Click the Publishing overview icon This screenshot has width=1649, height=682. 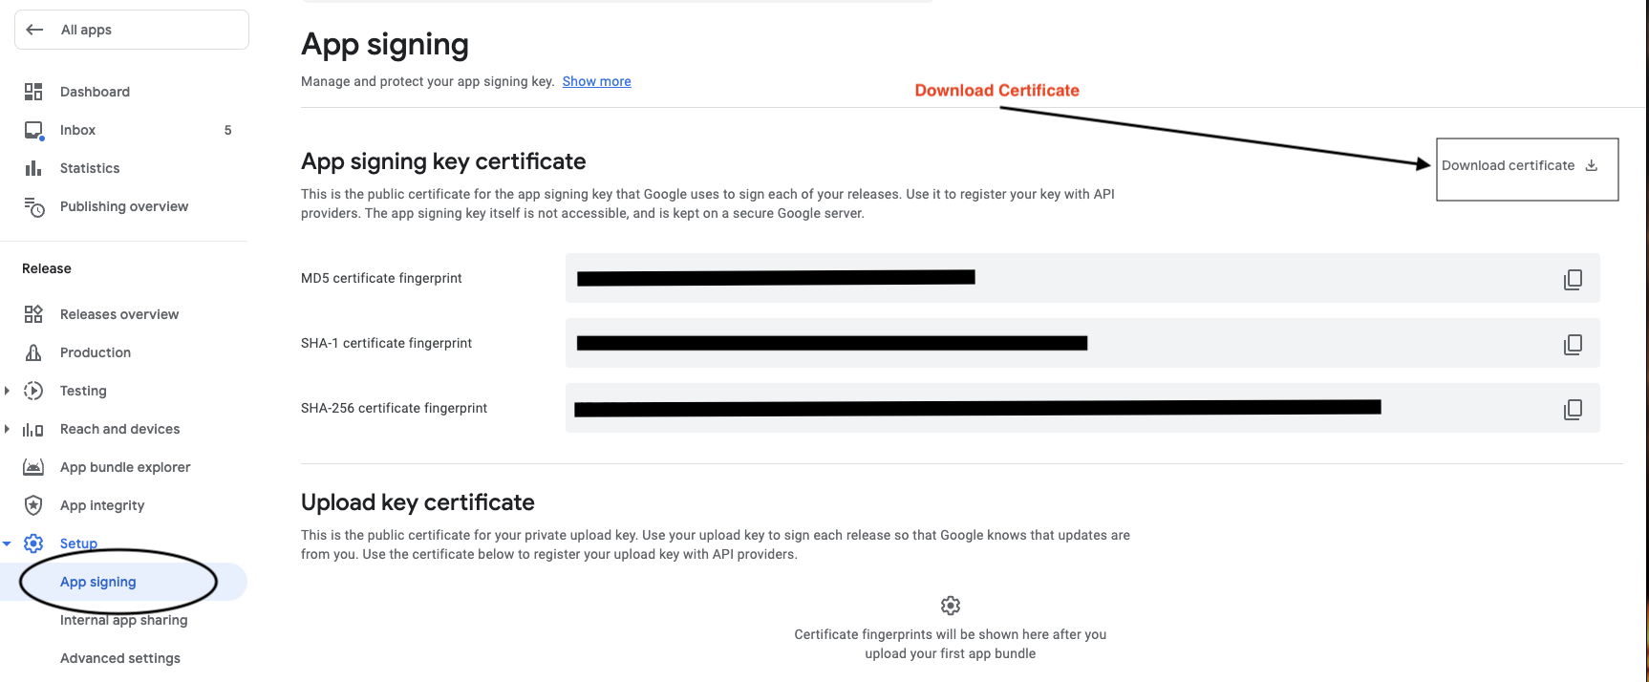pos(33,206)
